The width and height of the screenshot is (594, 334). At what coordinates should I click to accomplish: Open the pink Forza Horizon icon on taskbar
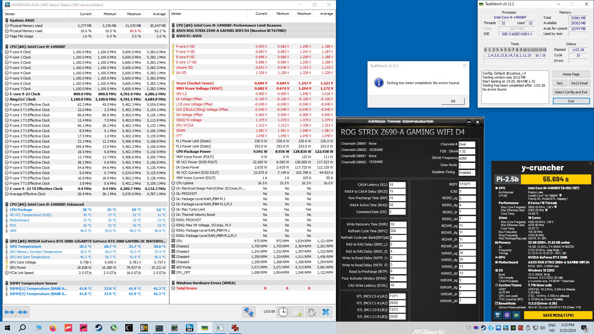pyautogui.click(x=84, y=328)
